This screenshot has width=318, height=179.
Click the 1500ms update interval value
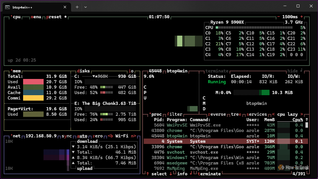coord(290,17)
